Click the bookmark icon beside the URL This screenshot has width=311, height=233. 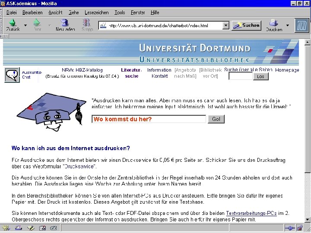pos(103,25)
